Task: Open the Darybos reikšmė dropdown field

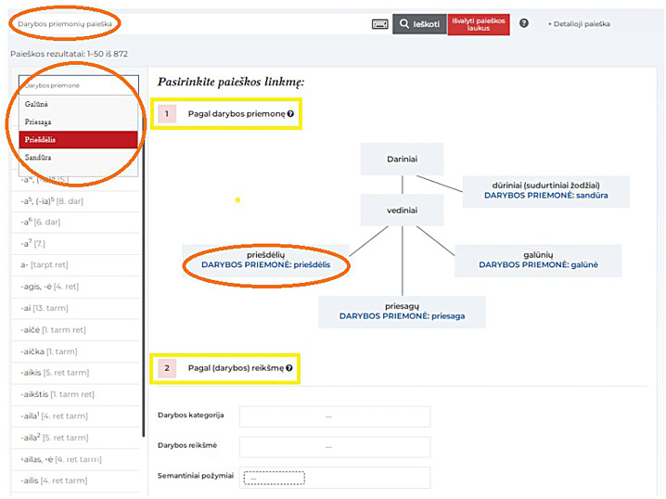Action: (x=334, y=446)
